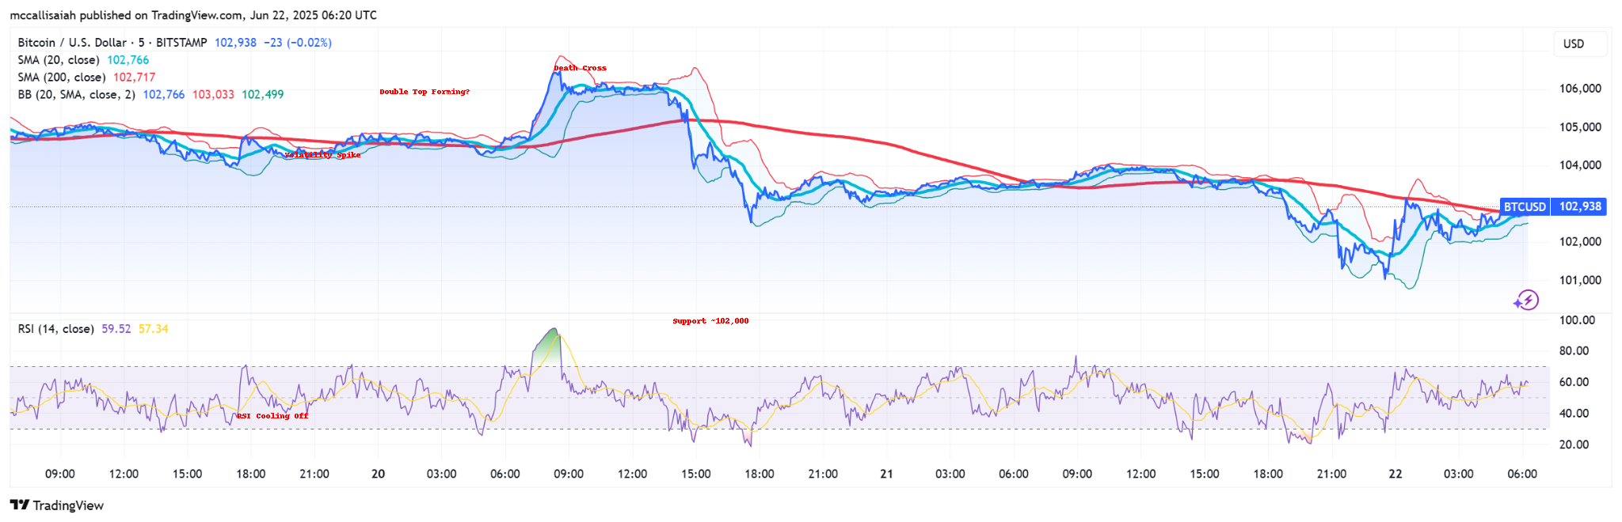Click the Support ~102,000 annotation

[x=710, y=321]
